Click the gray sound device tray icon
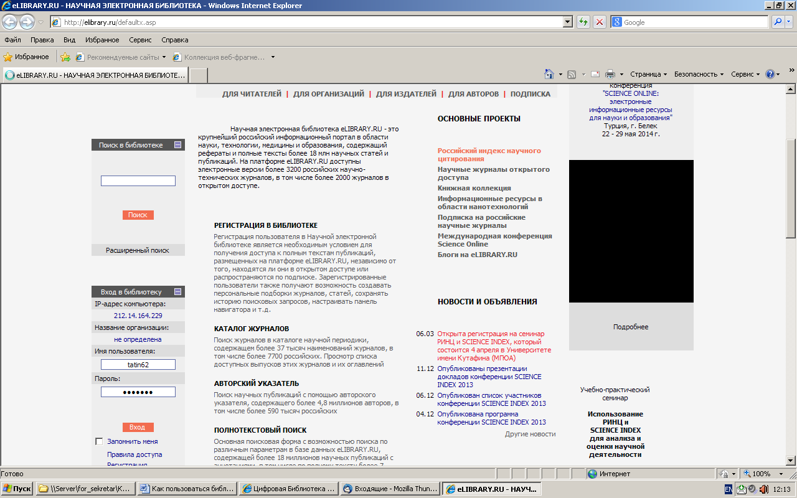The image size is (797, 498). coord(752,489)
